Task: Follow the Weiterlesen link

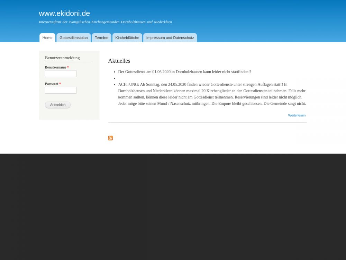Action: pos(297,115)
